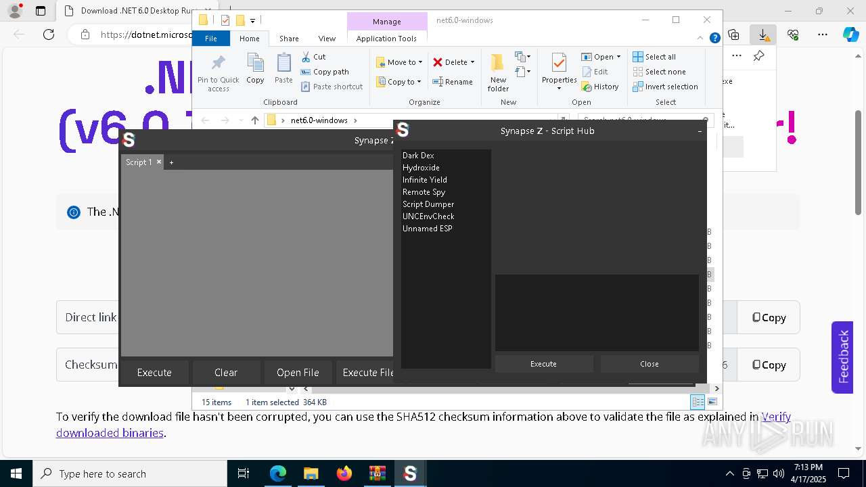The image size is (866, 487).
Task: Switch to the View ribbon tab
Action: [x=327, y=39]
